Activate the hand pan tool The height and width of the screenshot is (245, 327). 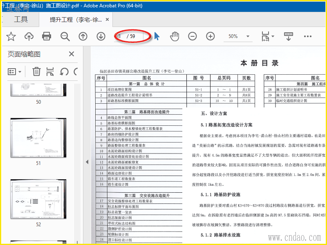[x=175, y=36]
